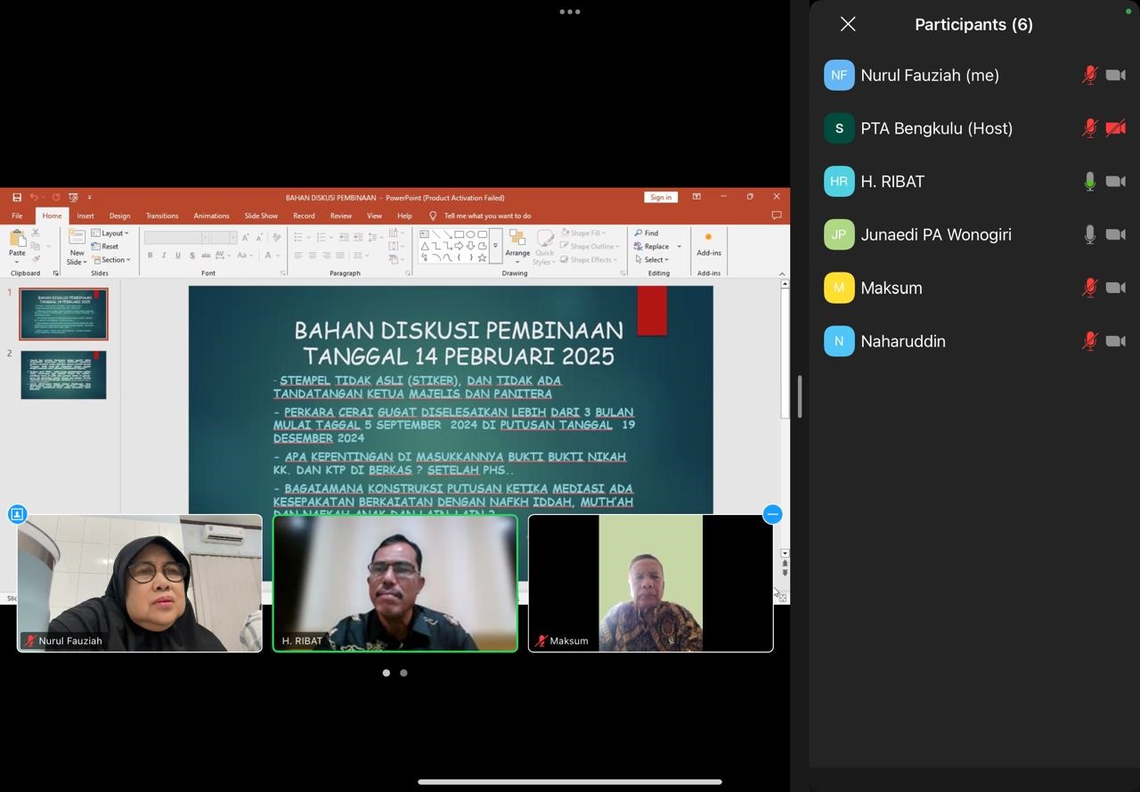Select slide 2 thumbnail in slide panel
Image resolution: width=1140 pixels, height=792 pixels.
[x=63, y=375]
